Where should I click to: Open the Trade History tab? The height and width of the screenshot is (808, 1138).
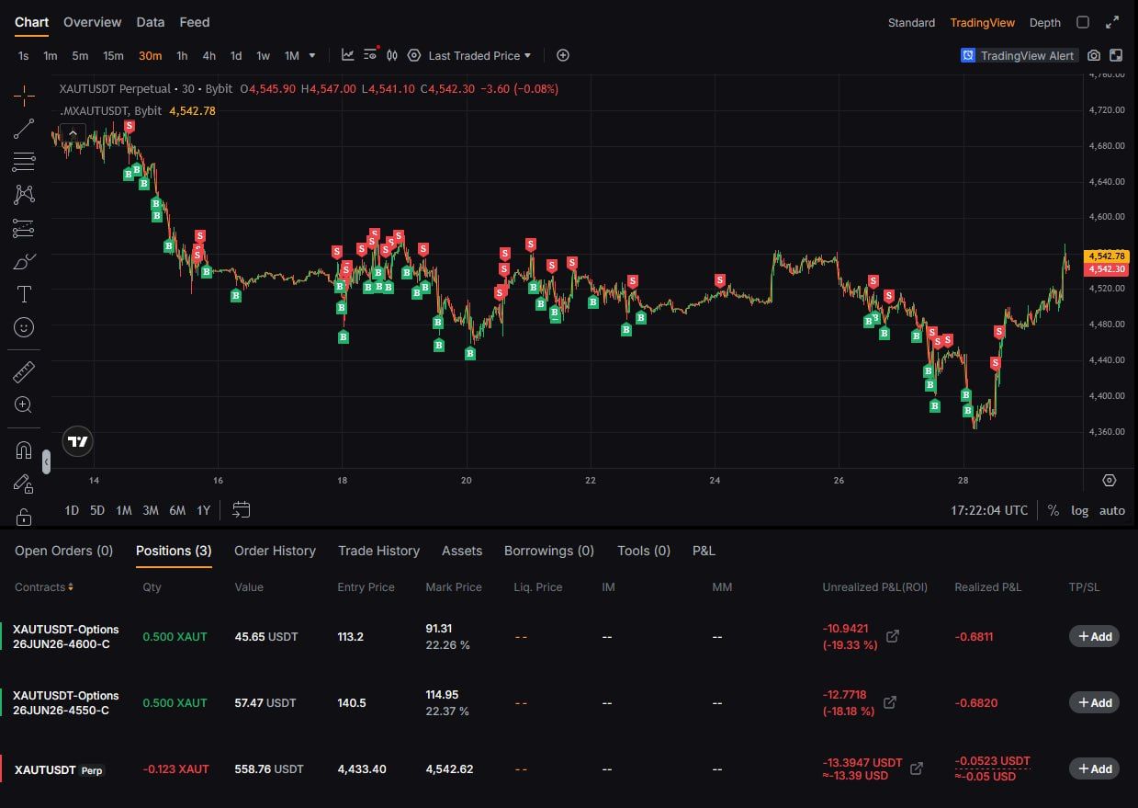click(x=378, y=551)
